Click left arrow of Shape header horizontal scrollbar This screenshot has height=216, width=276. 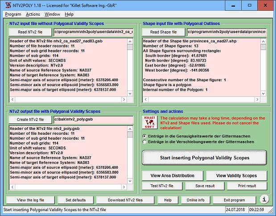145,100
